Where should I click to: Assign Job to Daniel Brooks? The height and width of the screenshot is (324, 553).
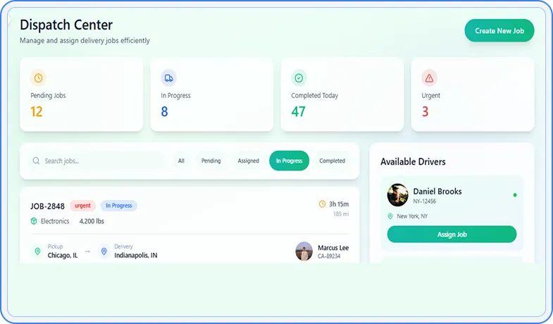coord(452,235)
